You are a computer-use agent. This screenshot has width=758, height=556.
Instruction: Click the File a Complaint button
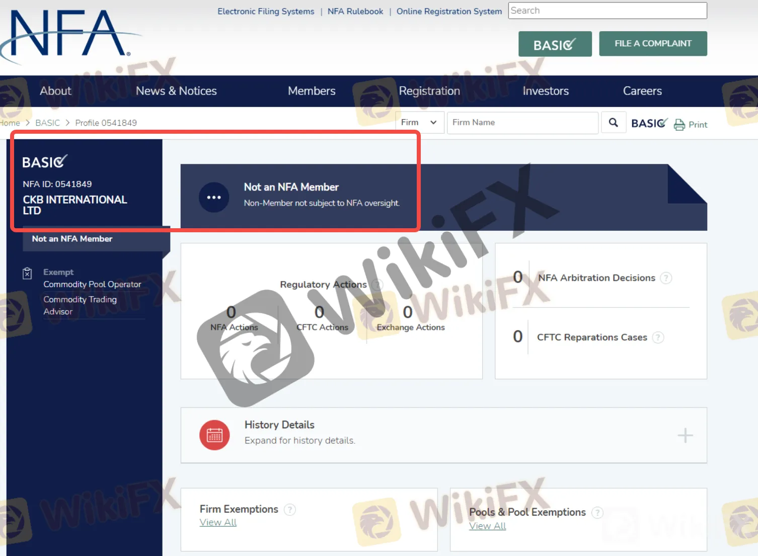click(x=653, y=44)
